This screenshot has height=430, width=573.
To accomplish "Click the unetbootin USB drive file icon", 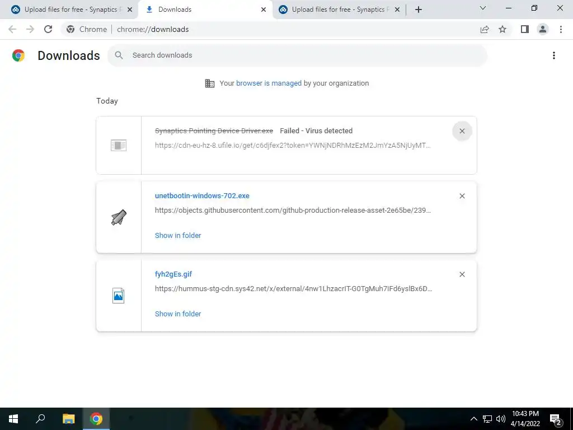I will (119, 217).
